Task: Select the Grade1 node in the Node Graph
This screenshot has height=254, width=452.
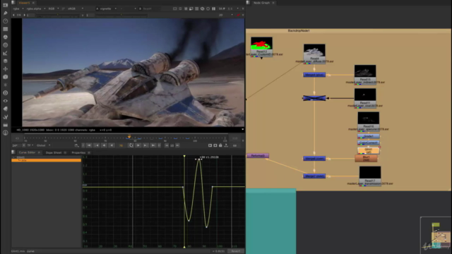Action: point(369,136)
